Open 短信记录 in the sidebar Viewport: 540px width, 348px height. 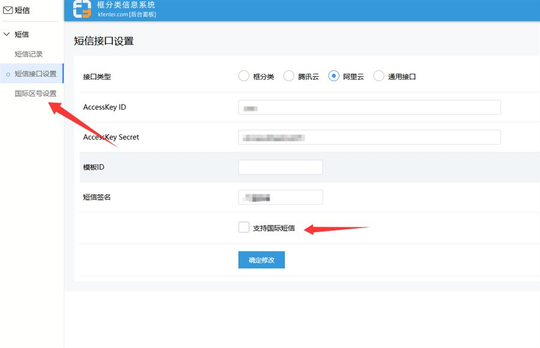tap(29, 54)
